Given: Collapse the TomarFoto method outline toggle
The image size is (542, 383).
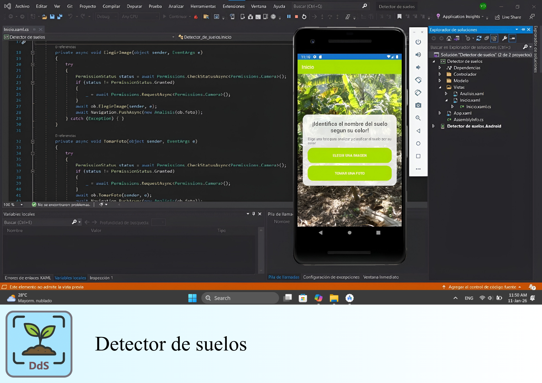Looking at the screenshot, I should [x=33, y=141].
